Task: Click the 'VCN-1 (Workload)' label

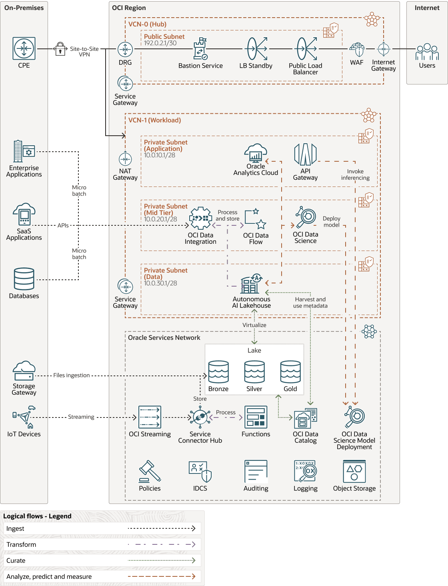Action: point(154,120)
